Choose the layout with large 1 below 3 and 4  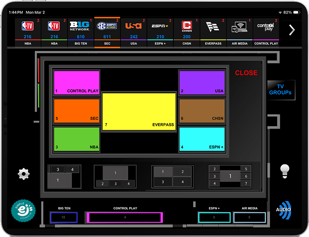(x=64, y=177)
